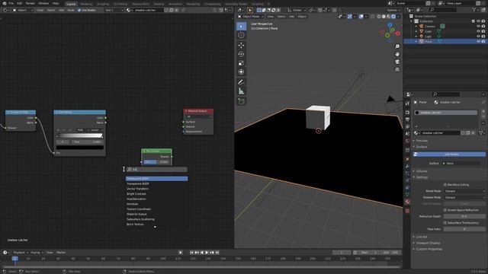Select the Measure tool
Image resolution: width=488 pixels, height=274 pixels.
241,91
